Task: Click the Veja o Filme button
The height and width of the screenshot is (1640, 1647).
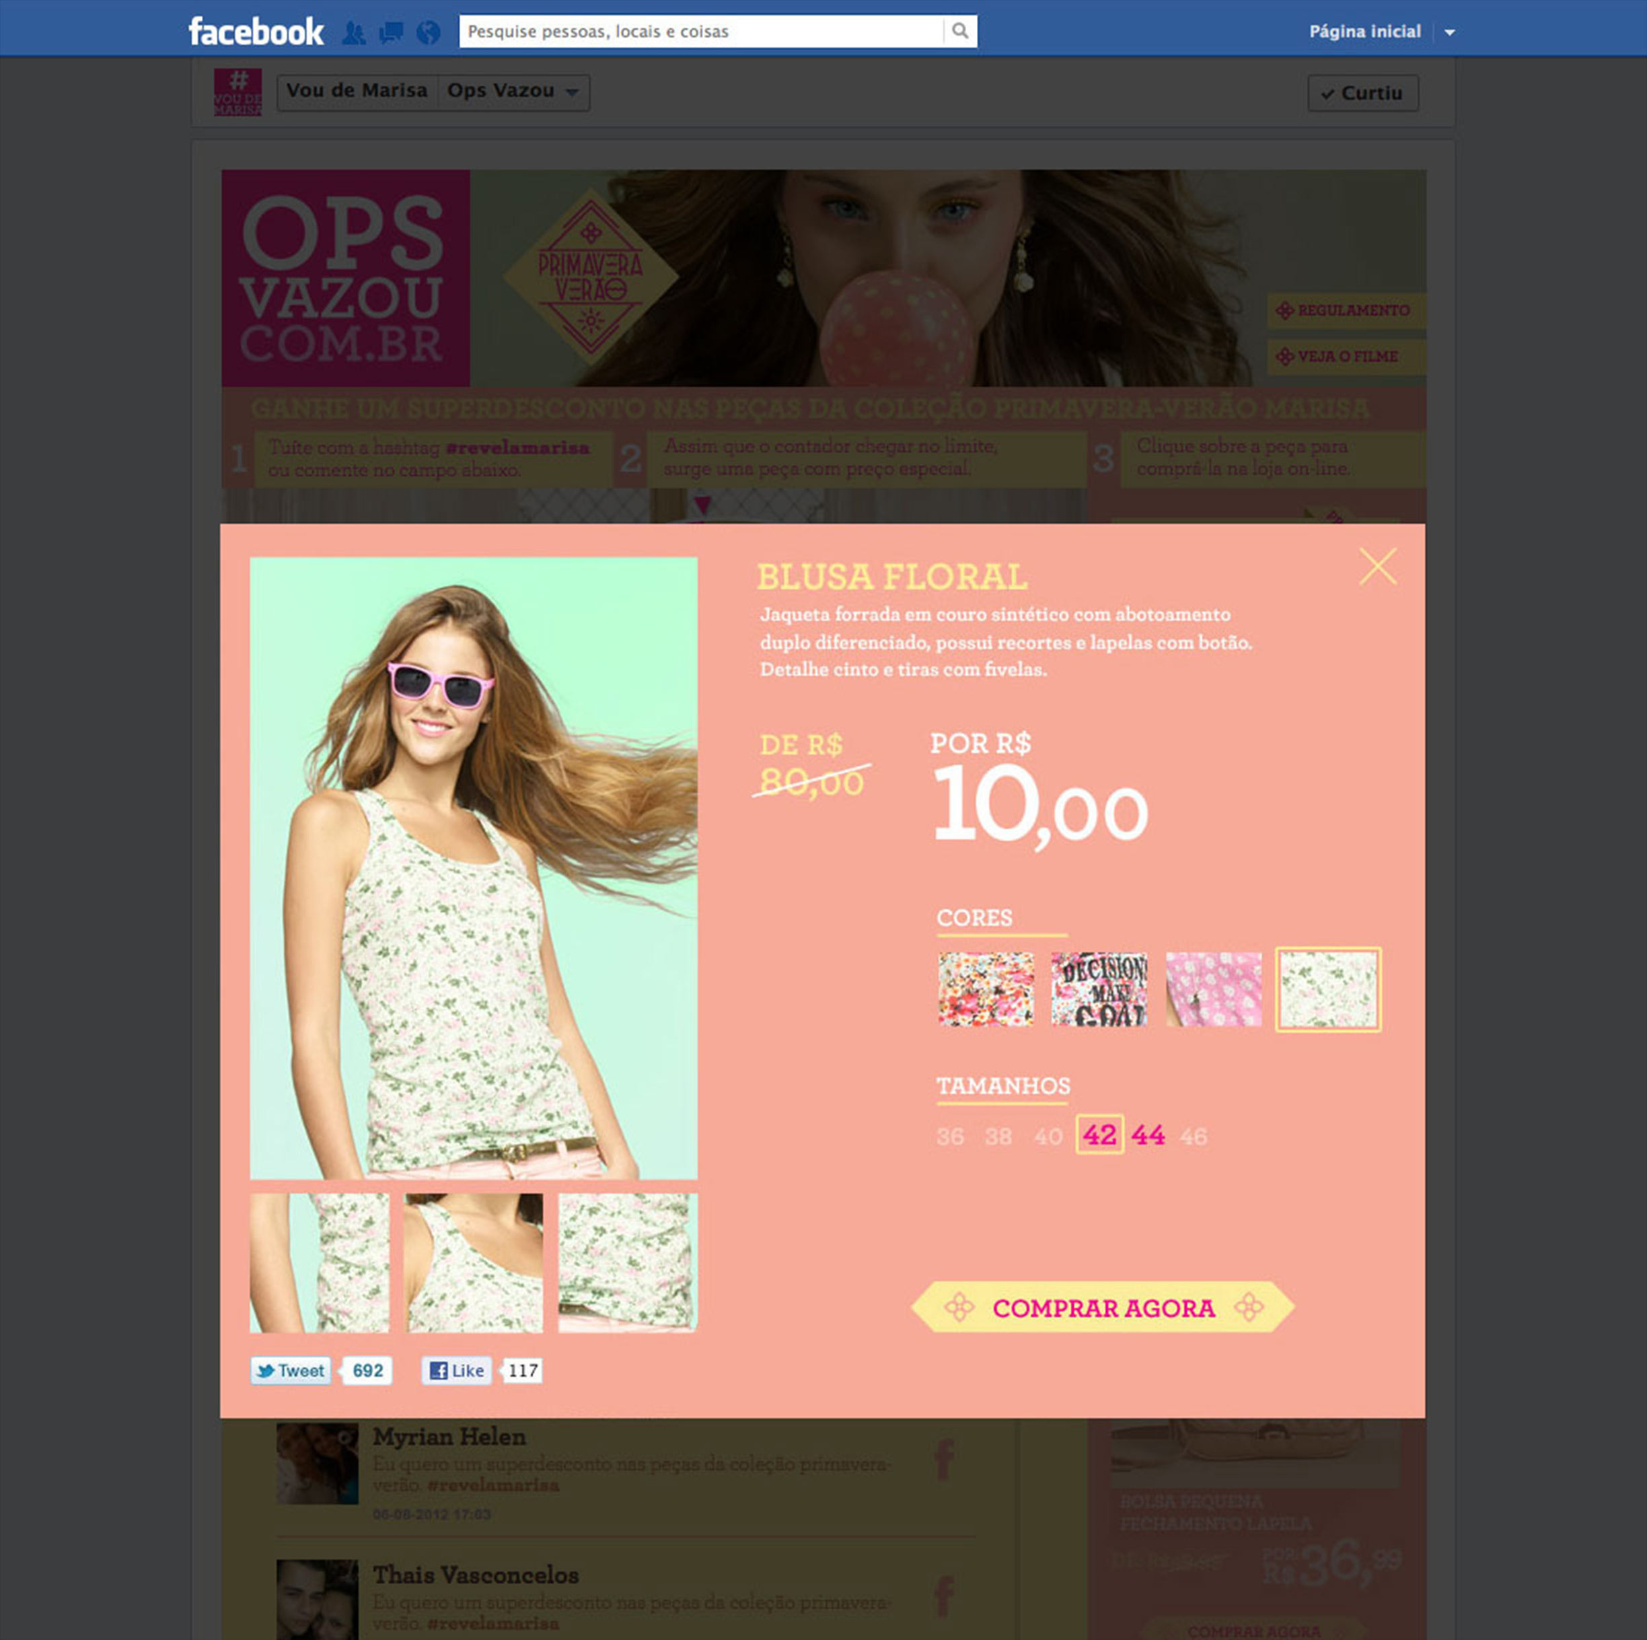Action: pos(1346,357)
